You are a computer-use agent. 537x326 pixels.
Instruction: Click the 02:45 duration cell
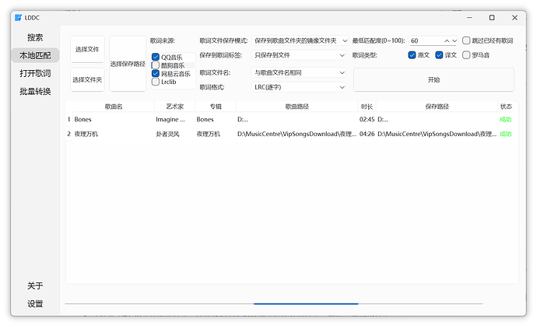[x=367, y=120]
